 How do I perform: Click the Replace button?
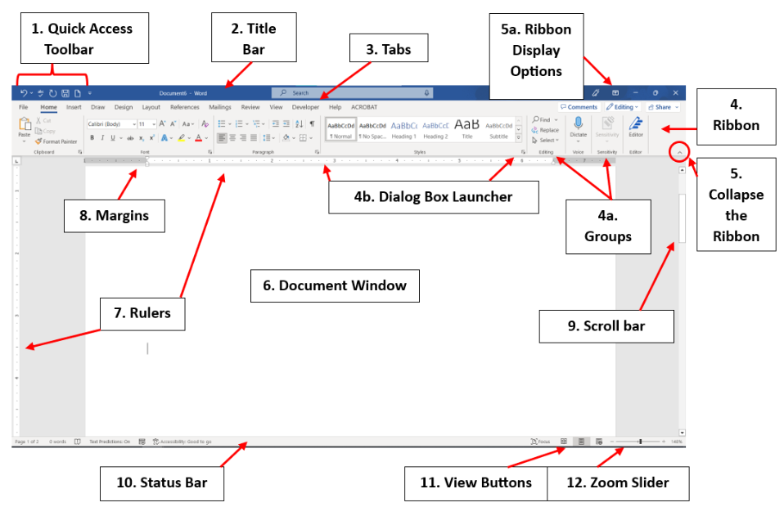pos(545,130)
